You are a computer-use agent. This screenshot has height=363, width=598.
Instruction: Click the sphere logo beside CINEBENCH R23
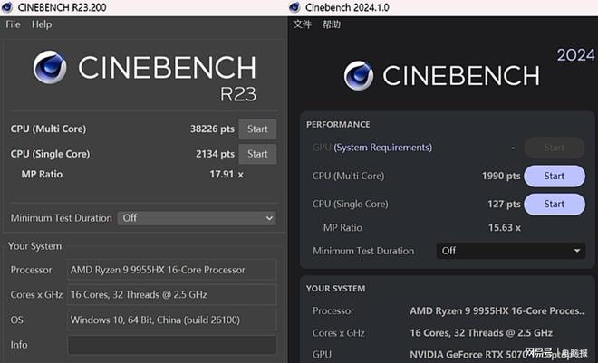tap(51, 68)
